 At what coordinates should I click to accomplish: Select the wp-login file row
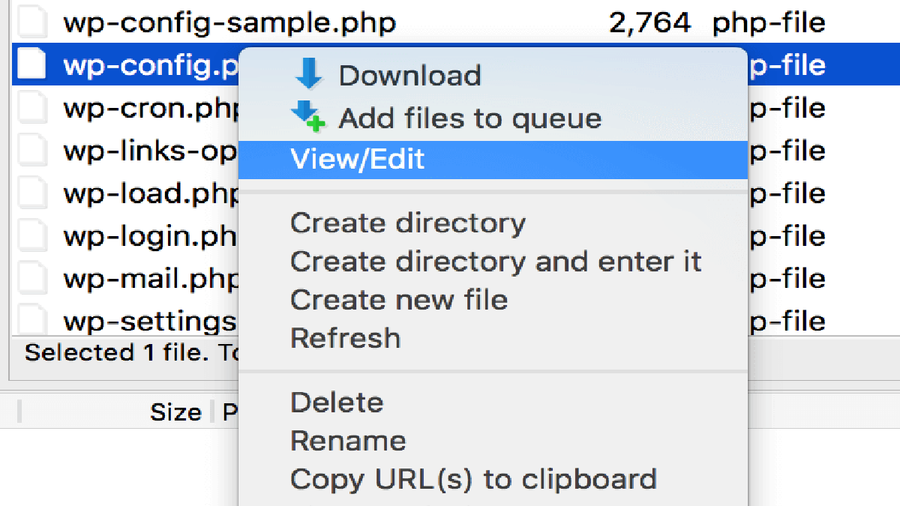point(126,237)
